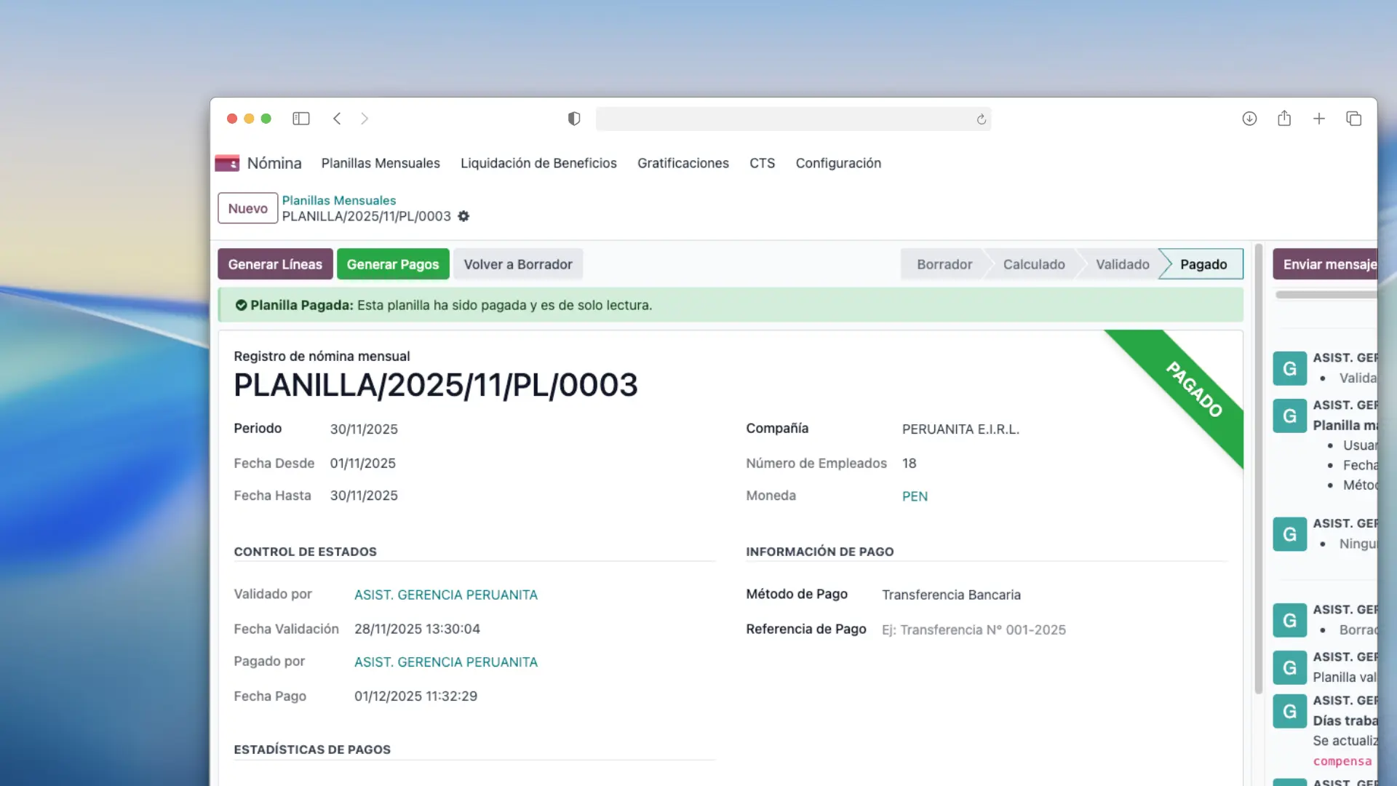This screenshot has height=786, width=1397.
Task: Go back with the left chevron
Action: tap(337, 119)
